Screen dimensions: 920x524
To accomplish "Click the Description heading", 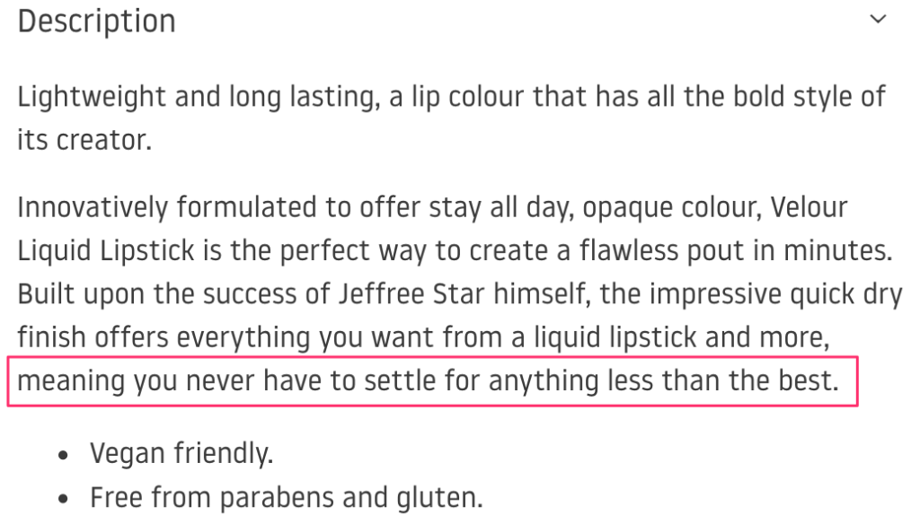I will 96,21.
